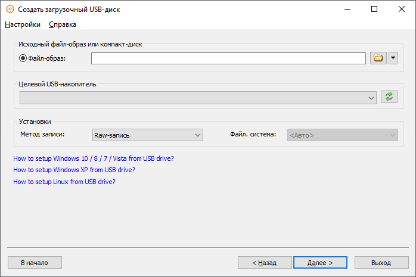Screen dimensions: 416x277
Task: Open the arrow dropdown beside browse button
Action: tap(393, 58)
